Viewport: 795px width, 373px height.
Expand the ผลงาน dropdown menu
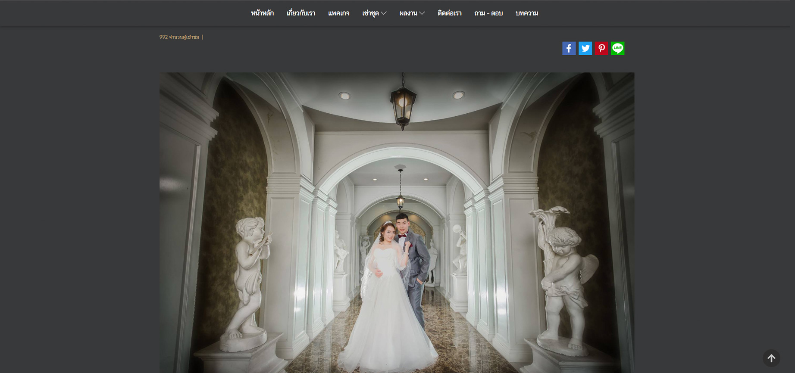(x=412, y=13)
